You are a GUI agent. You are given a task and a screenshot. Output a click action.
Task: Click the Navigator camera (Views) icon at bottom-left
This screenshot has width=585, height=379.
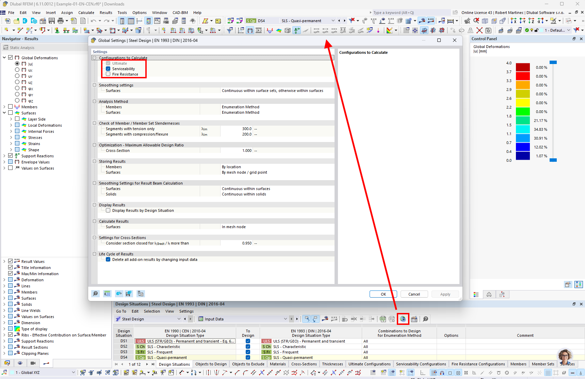pos(33,363)
